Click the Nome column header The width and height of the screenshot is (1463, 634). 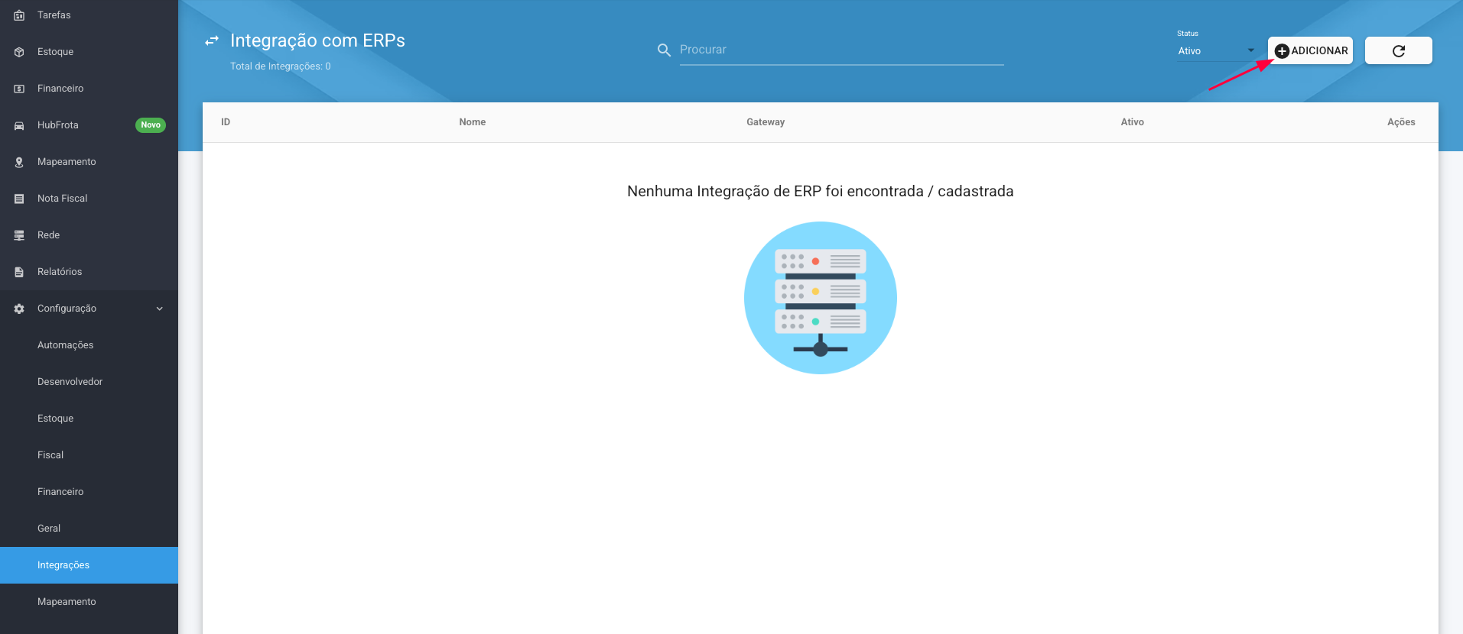tap(473, 122)
